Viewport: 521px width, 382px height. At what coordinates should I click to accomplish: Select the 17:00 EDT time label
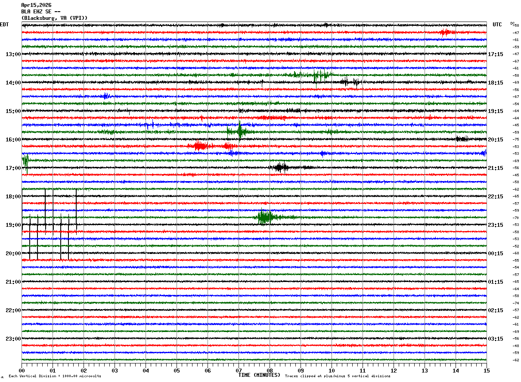tap(13, 168)
